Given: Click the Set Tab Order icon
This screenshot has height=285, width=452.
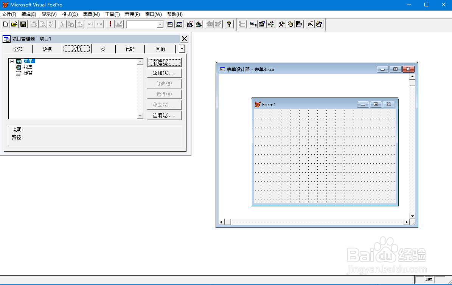Looking at the screenshot, I should [242, 24].
